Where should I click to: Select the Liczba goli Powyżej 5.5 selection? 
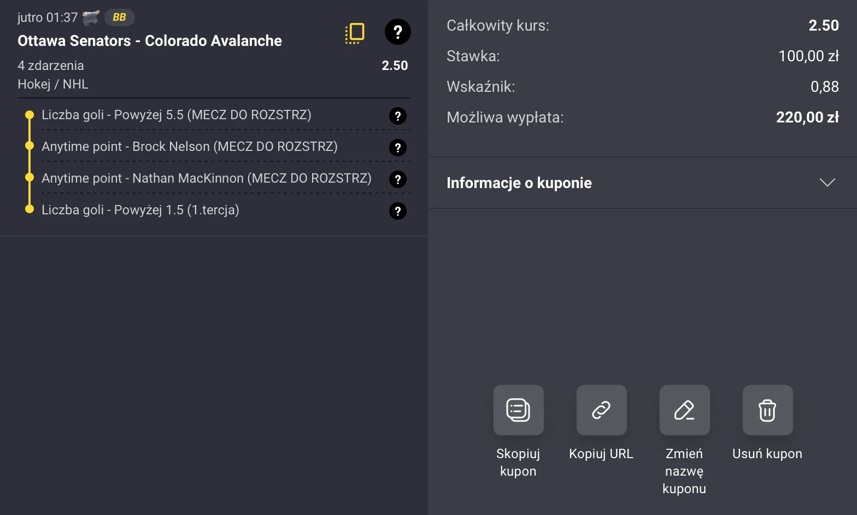point(176,115)
